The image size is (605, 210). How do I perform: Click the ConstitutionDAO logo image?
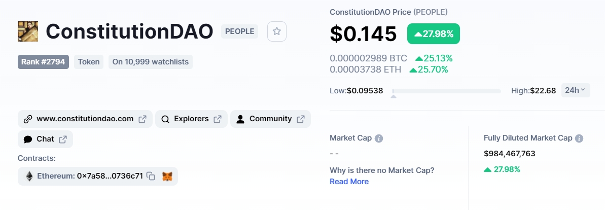(x=28, y=31)
